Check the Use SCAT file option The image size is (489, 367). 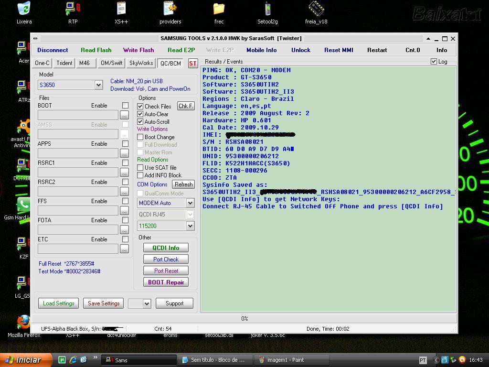(140, 168)
